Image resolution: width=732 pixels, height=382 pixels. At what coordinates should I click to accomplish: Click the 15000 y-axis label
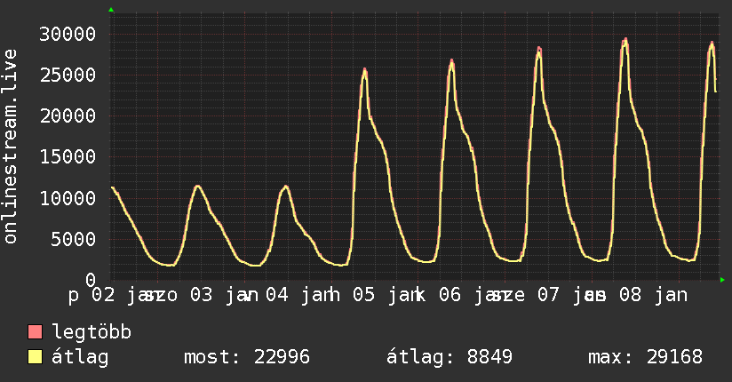click(68, 157)
